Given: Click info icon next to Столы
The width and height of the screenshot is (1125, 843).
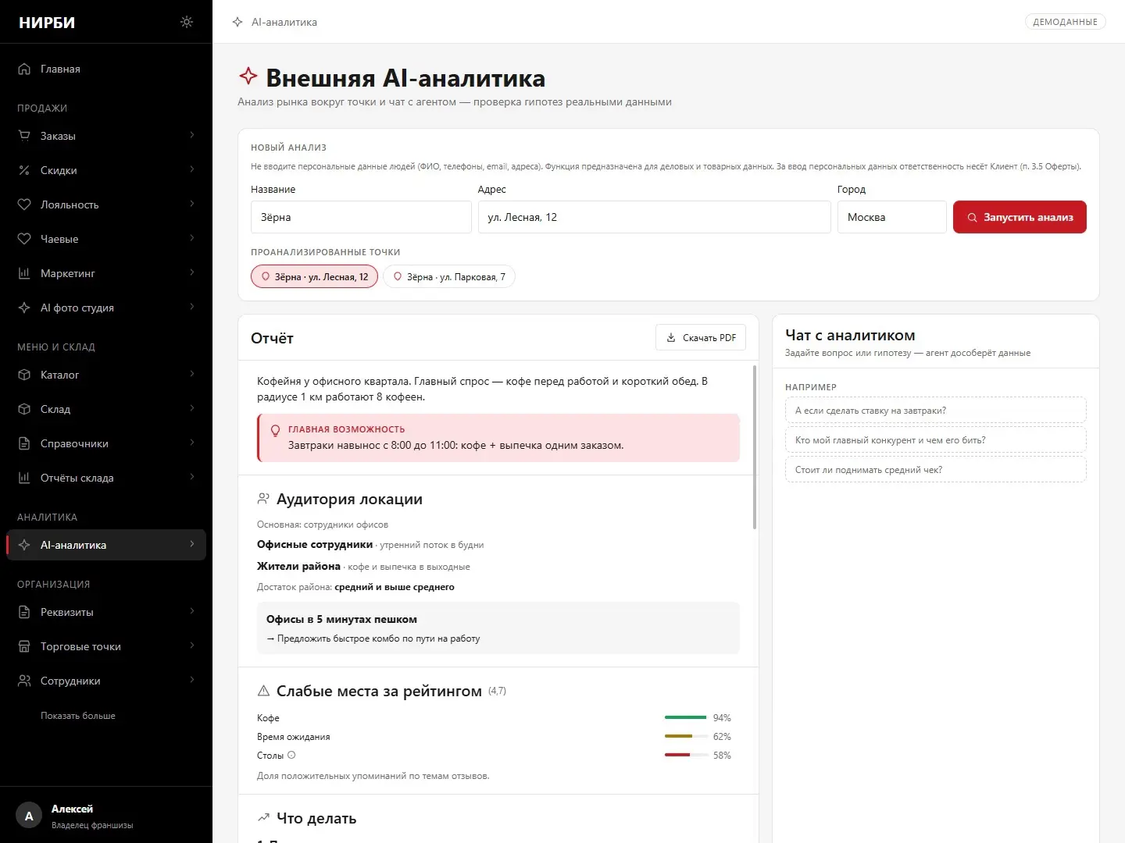Looking at the screenshot, I should click(291, 755).
